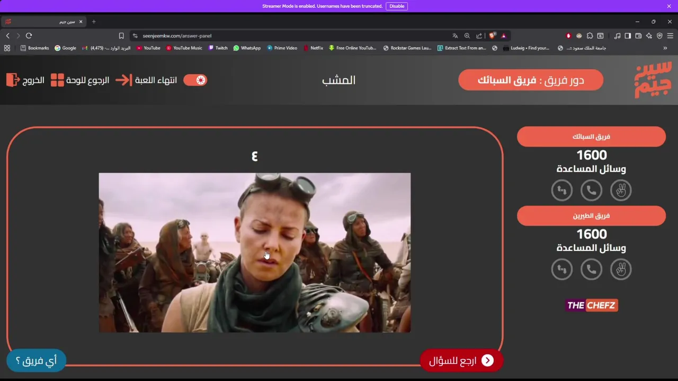
Task: Open the YouTube bookmark
Action: 148,48
